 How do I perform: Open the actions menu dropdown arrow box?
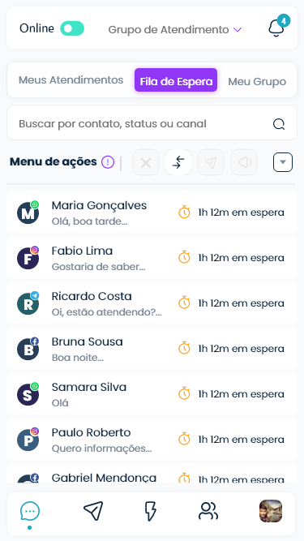point(283,162)
